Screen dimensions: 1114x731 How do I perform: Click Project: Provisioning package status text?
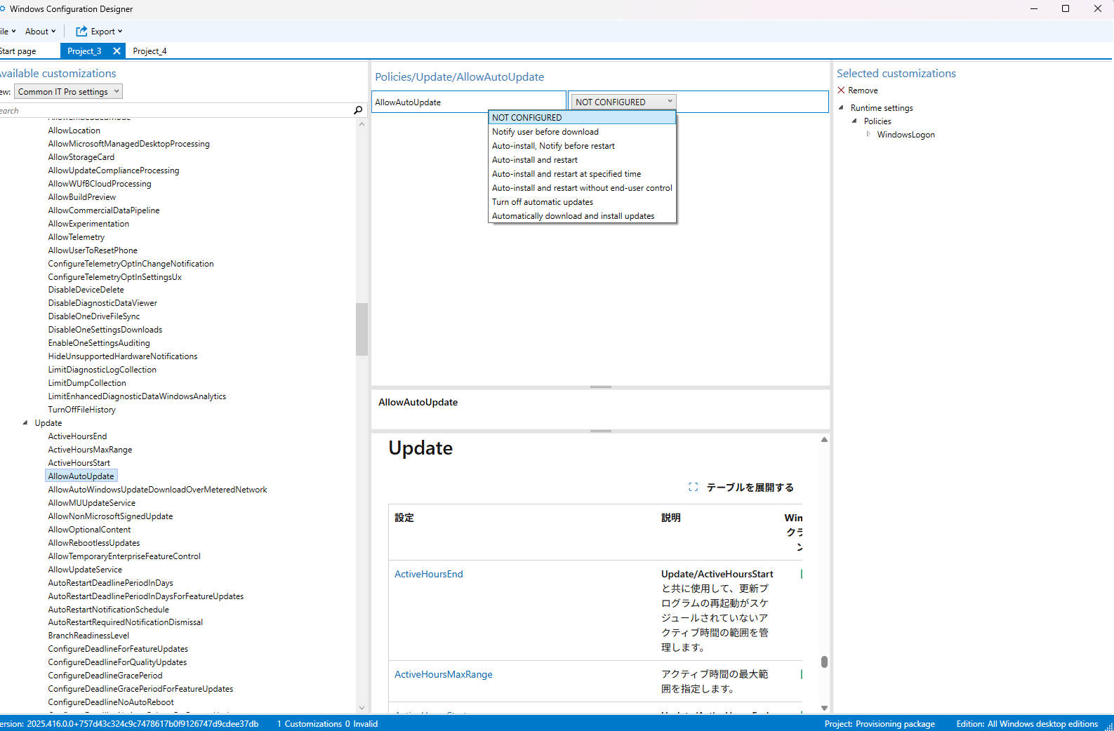[x=880, y=724]
